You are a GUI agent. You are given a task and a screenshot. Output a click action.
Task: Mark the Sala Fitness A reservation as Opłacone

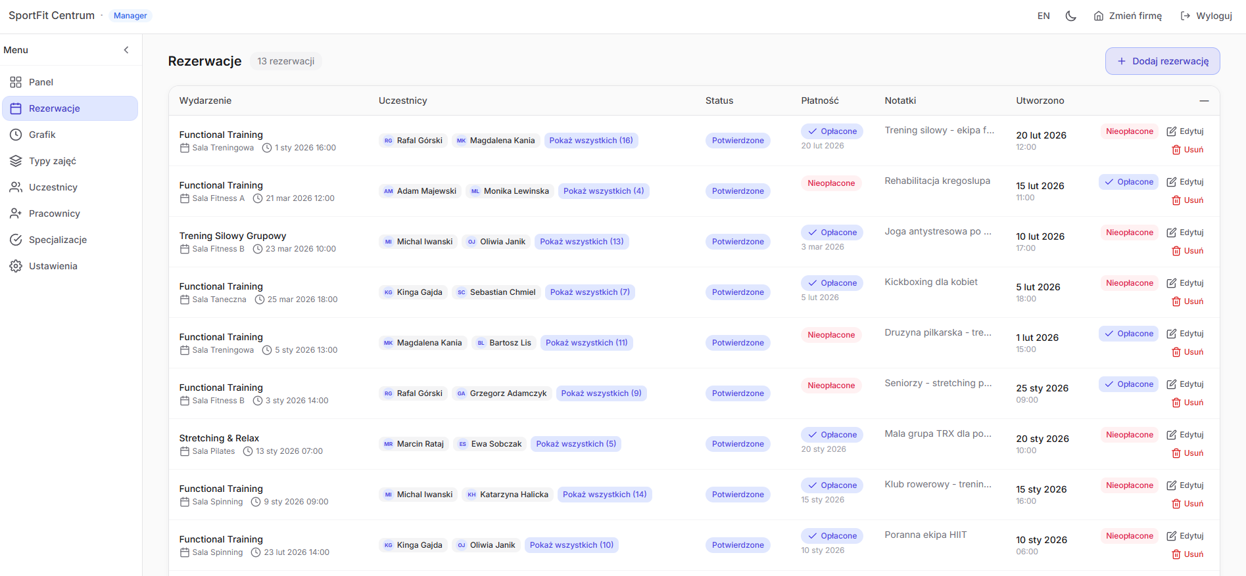click(x=1128, y=182)
